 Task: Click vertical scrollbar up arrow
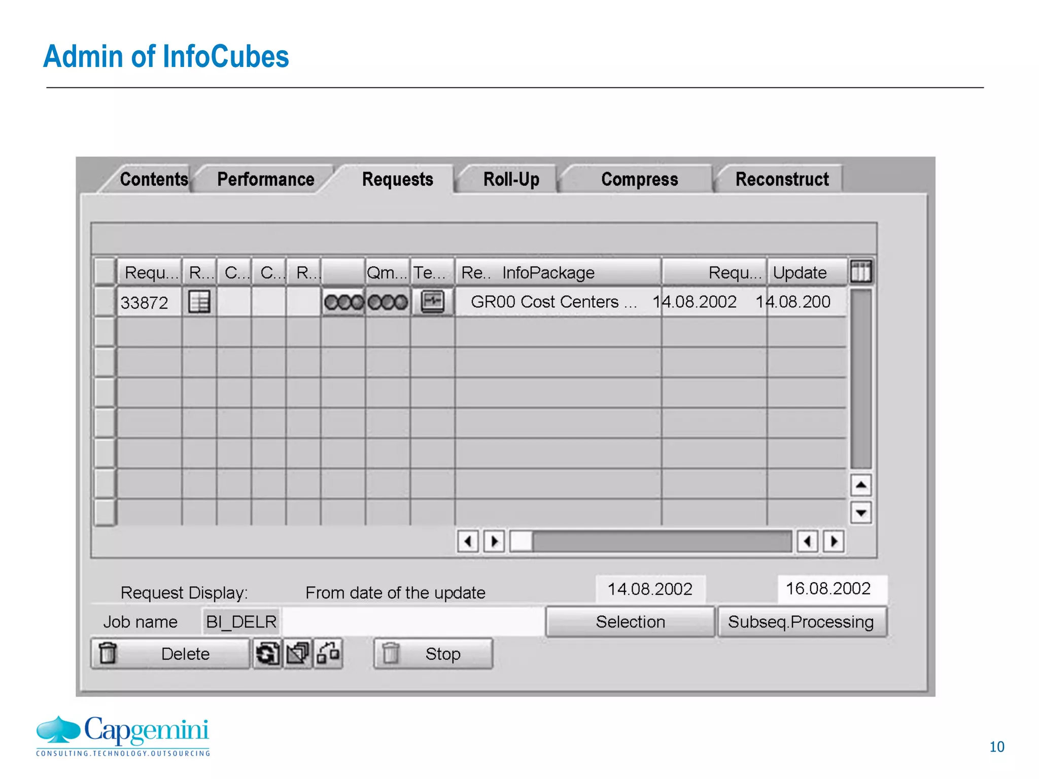861,485
